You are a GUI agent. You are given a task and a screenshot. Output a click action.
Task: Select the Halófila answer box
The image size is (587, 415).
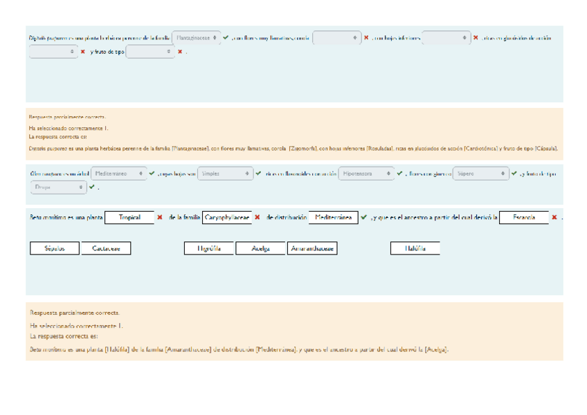415,248
